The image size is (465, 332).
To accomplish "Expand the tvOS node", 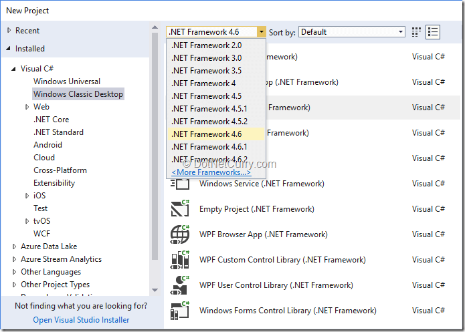I will click(27, 221).
